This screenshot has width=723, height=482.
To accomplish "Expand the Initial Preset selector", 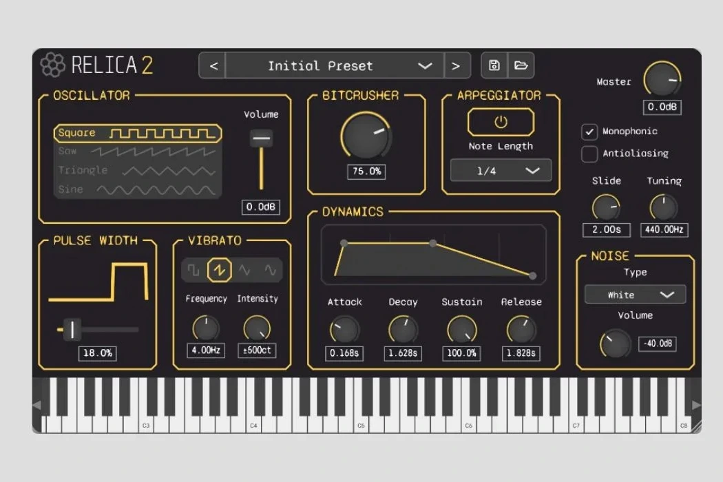I will point(425,65).
